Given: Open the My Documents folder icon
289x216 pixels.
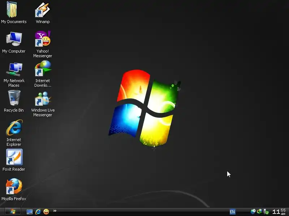Looking at the screenshot, I should (x=12, y=10).
